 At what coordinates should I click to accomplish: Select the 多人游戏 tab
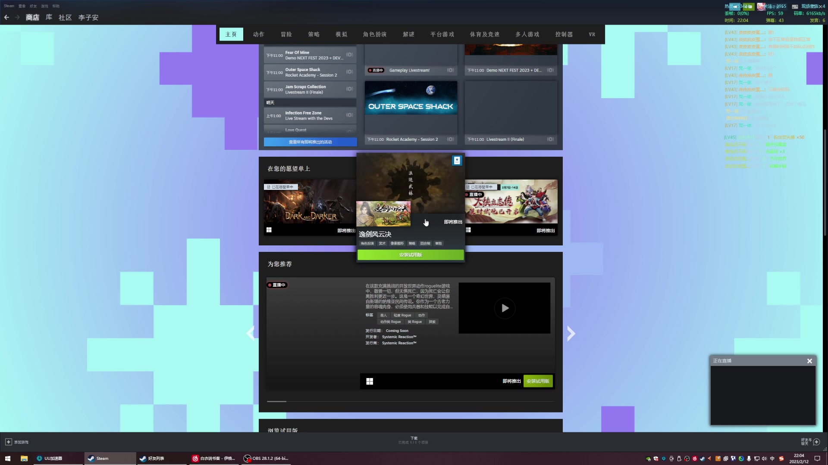click(527, 34)
